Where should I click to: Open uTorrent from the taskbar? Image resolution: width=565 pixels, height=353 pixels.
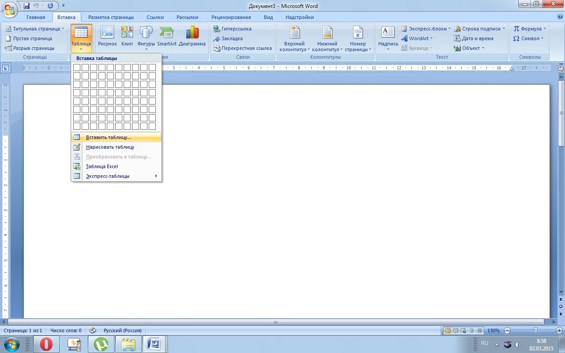tap(101, 344)
